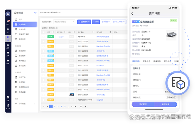Check the row 20211225012 checkbox
The width and height of the screenshot is (195, 124).
pyautogui.click(x=43, y=41)
